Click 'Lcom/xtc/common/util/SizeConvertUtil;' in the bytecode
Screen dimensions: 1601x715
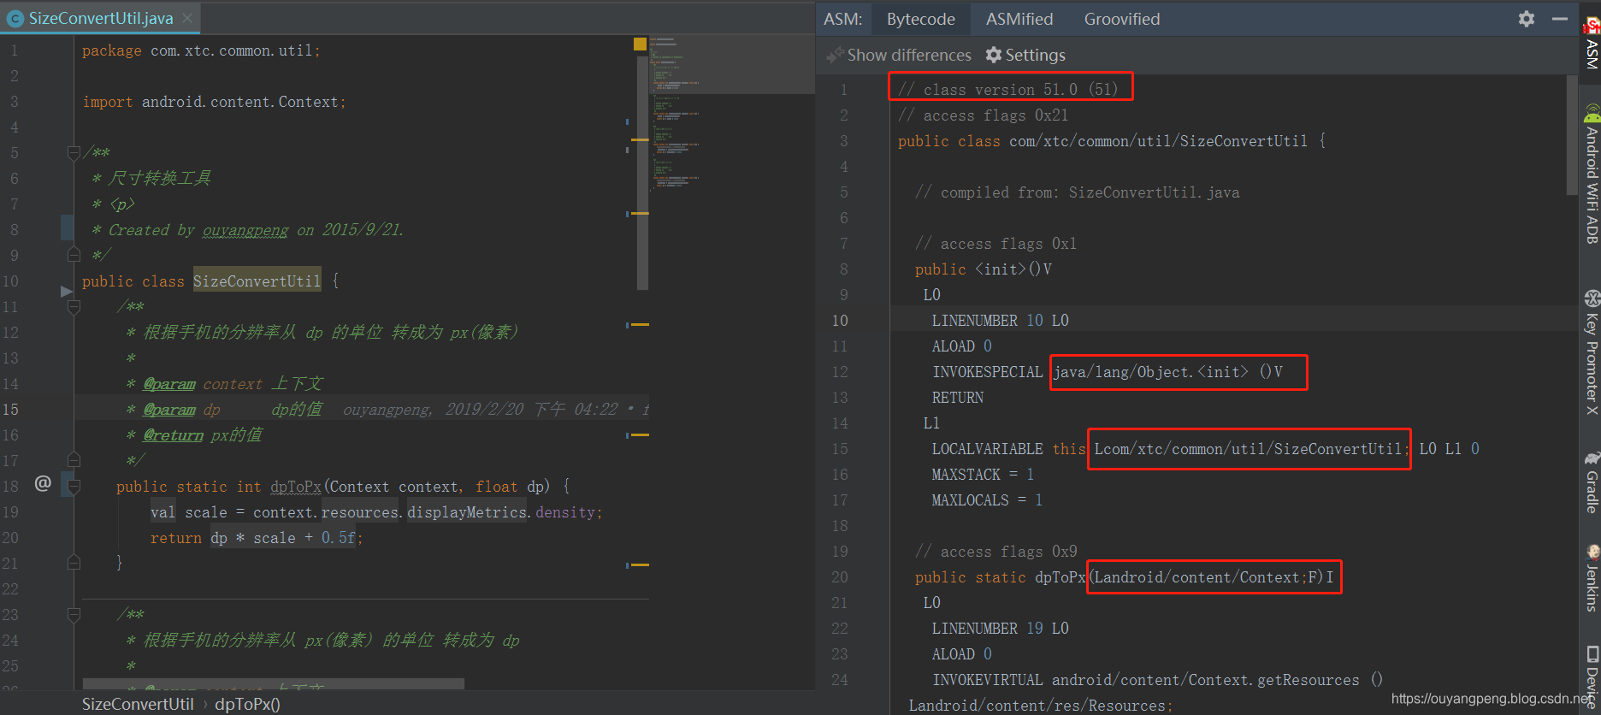click(x=1252, y=448)
